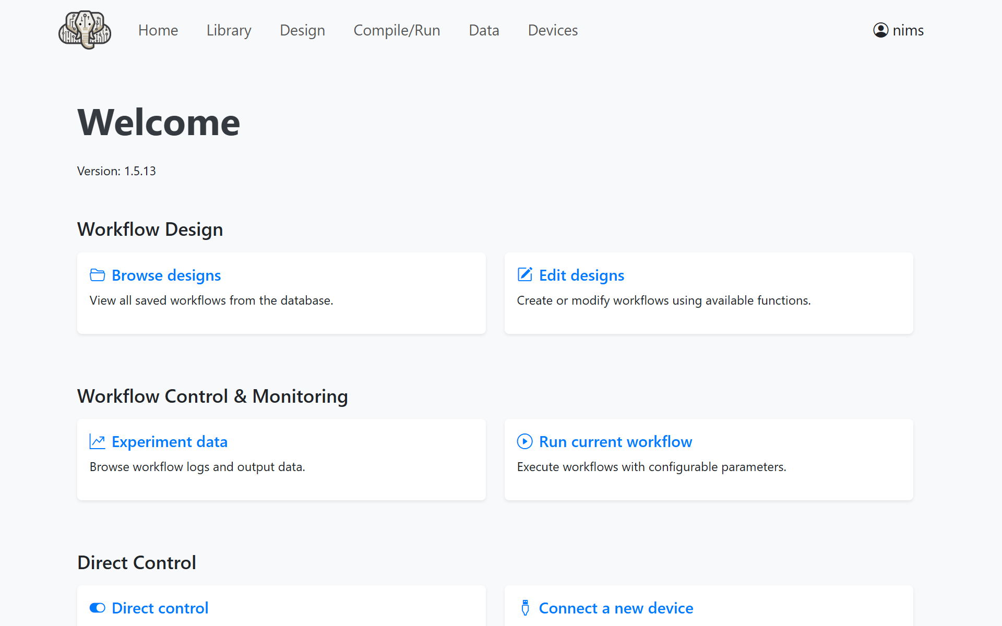Go to the Library page
The height and width of the screenshot is (626, 1002).
229,30
